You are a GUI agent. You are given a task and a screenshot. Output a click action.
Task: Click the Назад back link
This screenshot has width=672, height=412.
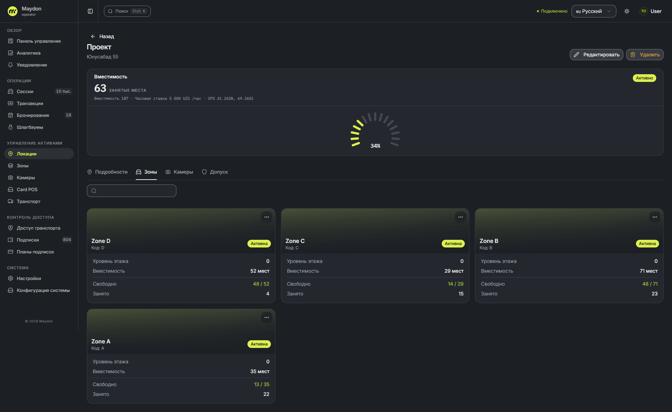[102, 36]
